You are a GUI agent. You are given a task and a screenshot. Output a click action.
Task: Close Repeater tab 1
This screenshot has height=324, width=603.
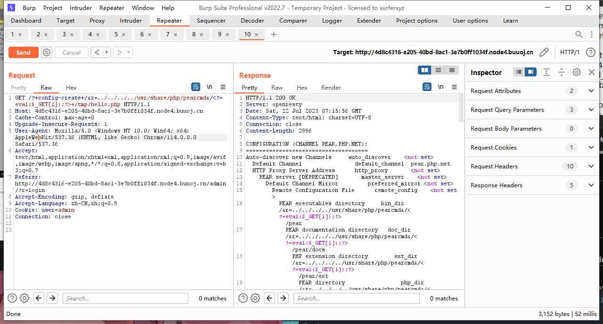click(x=20, y=34)
